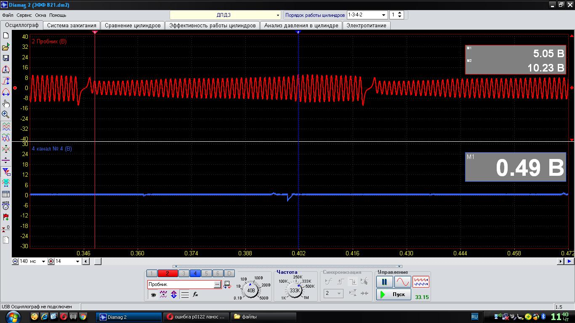The image size is (575, 323).
Task: Switch to Анализ давления в цилиндре tab
Action: tap(301, 25)
